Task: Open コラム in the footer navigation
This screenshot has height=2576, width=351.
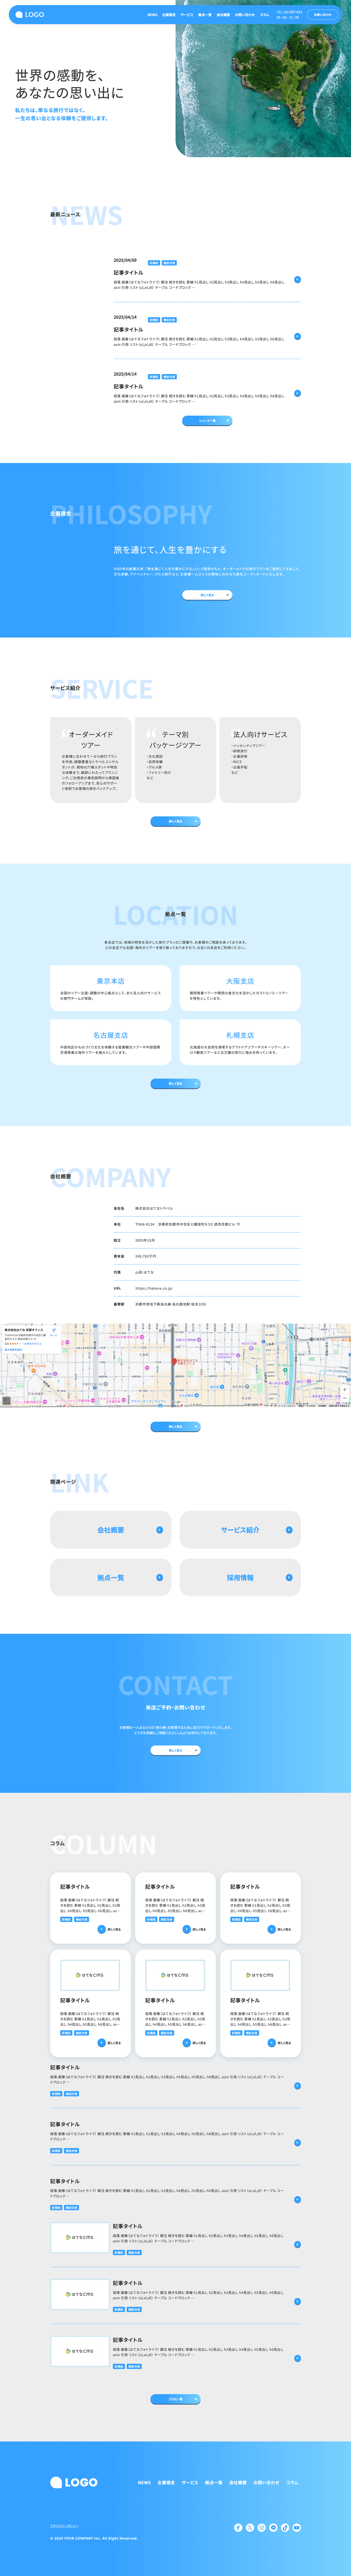Action: tap(292, 2483)
